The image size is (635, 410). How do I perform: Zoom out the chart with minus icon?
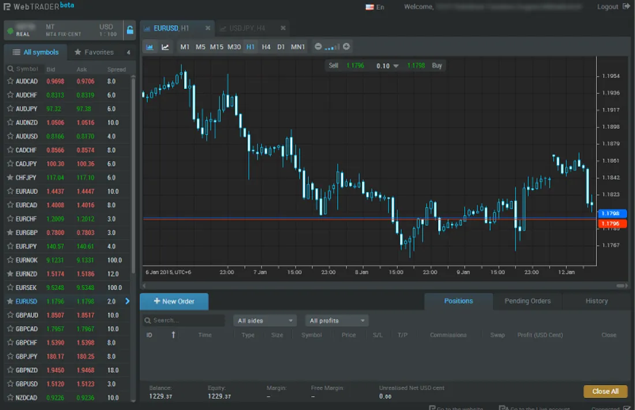(x=318, y=47)
